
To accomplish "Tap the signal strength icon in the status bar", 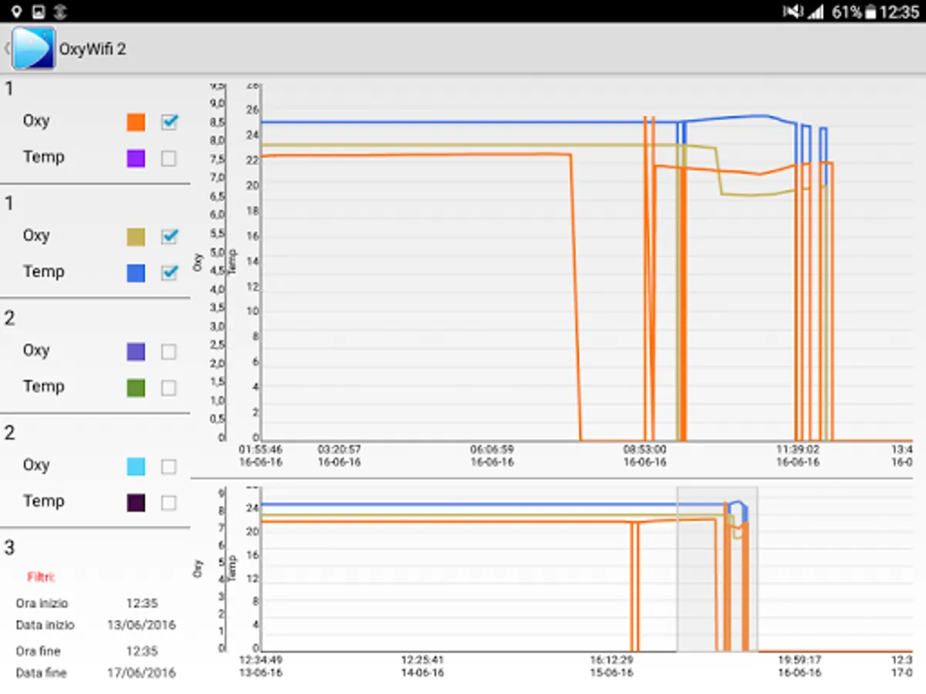I will (x=816, y=12).
